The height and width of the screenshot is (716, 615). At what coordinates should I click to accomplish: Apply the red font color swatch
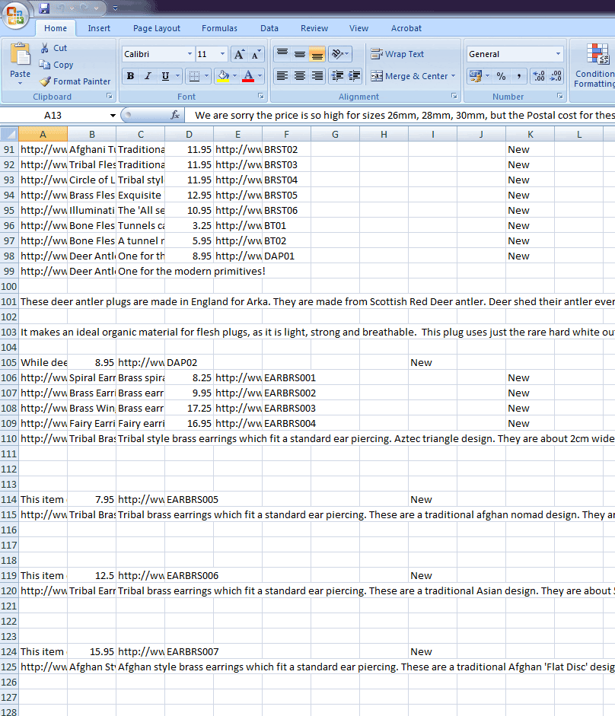(247, 76)
